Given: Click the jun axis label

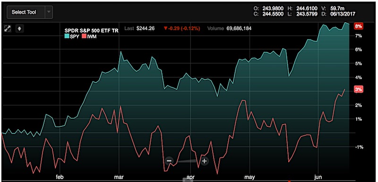Looking at the screenshot, I should point(318,177).
